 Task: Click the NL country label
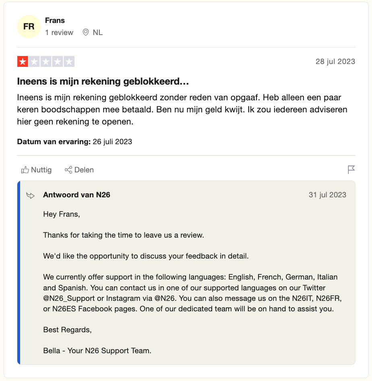point(97,32)
